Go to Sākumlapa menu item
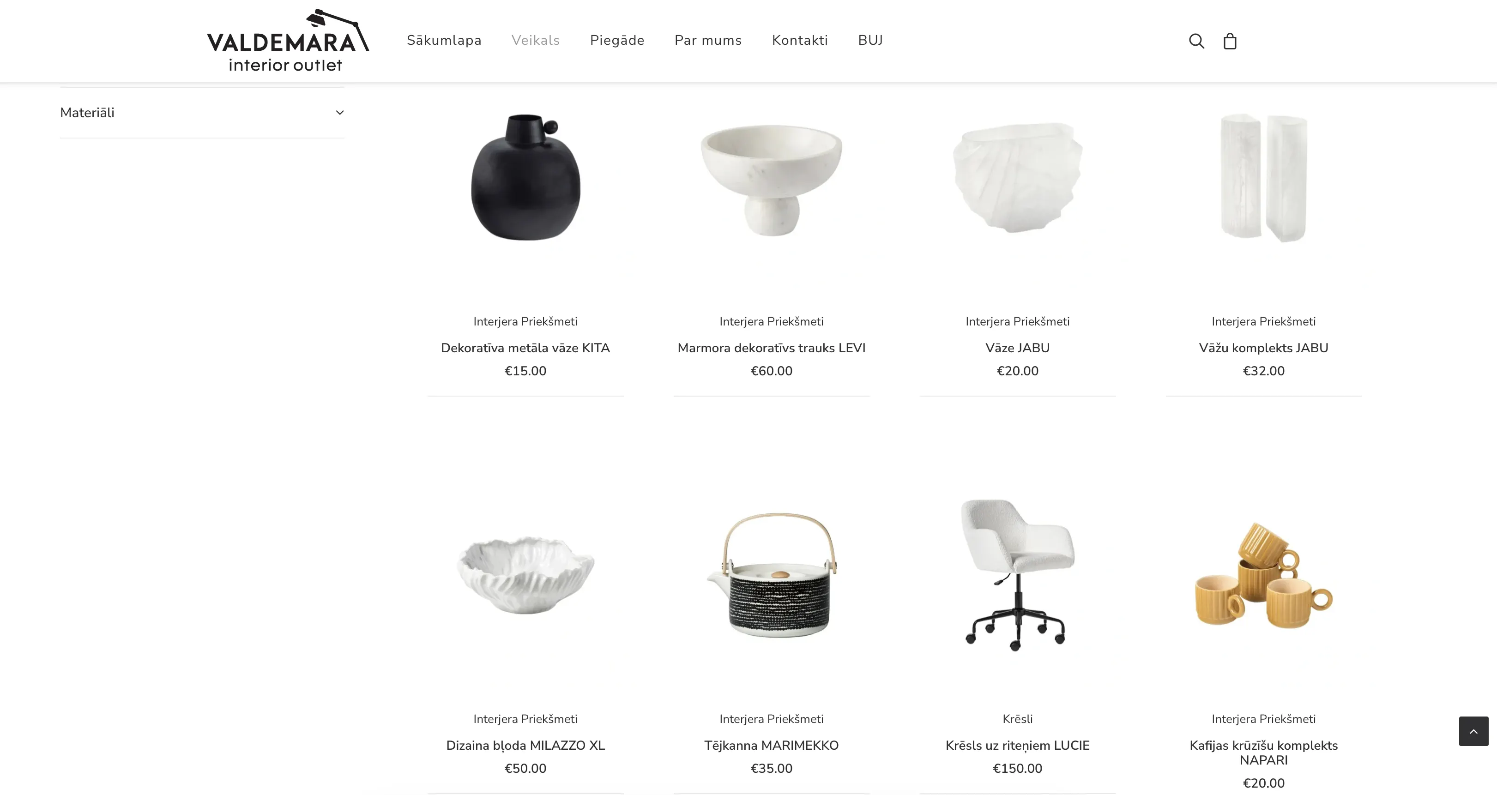The width and height of the screenshot is (1497, 795). click(x=444, y=40)
